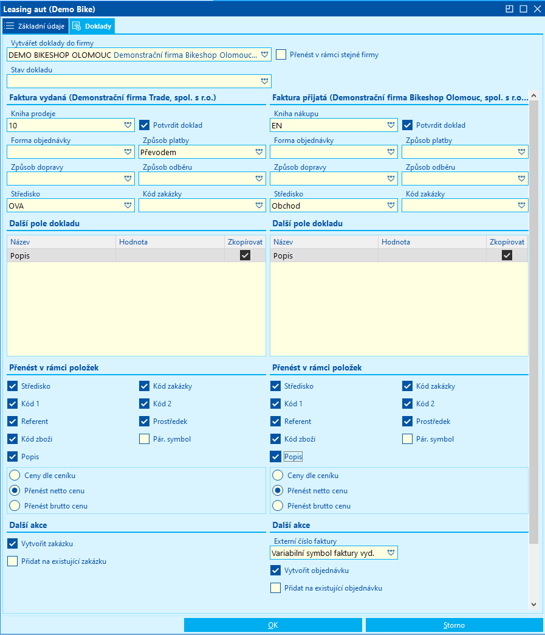
Task: Open Způsob odběru dropdown in Faktura přijatá
Action: pos(521,179)
